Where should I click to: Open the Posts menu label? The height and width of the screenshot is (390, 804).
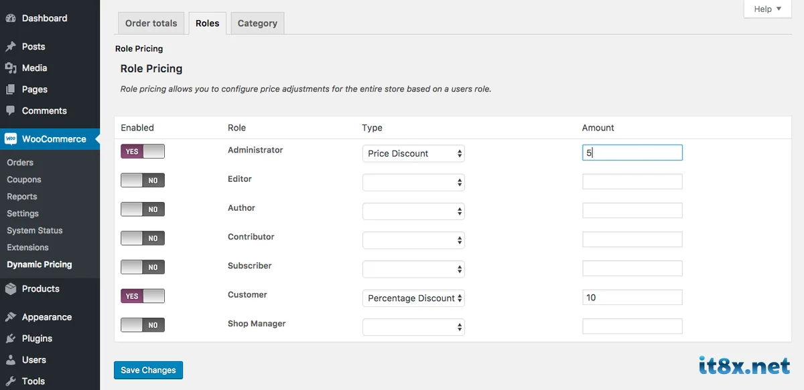tap(33, 47)
